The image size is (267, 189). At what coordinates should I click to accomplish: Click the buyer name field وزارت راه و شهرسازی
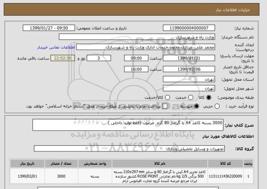[137, 37]
